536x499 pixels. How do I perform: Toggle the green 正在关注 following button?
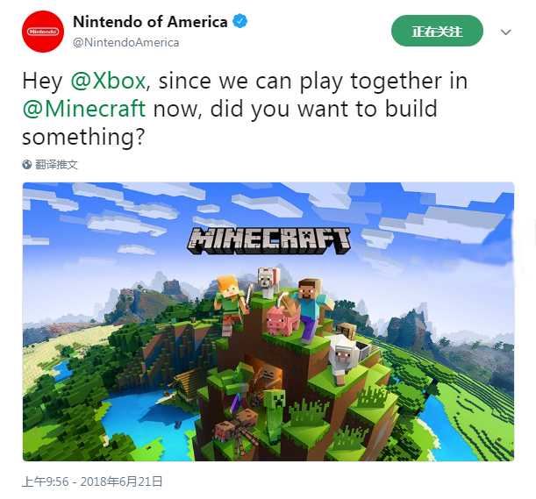437,31
